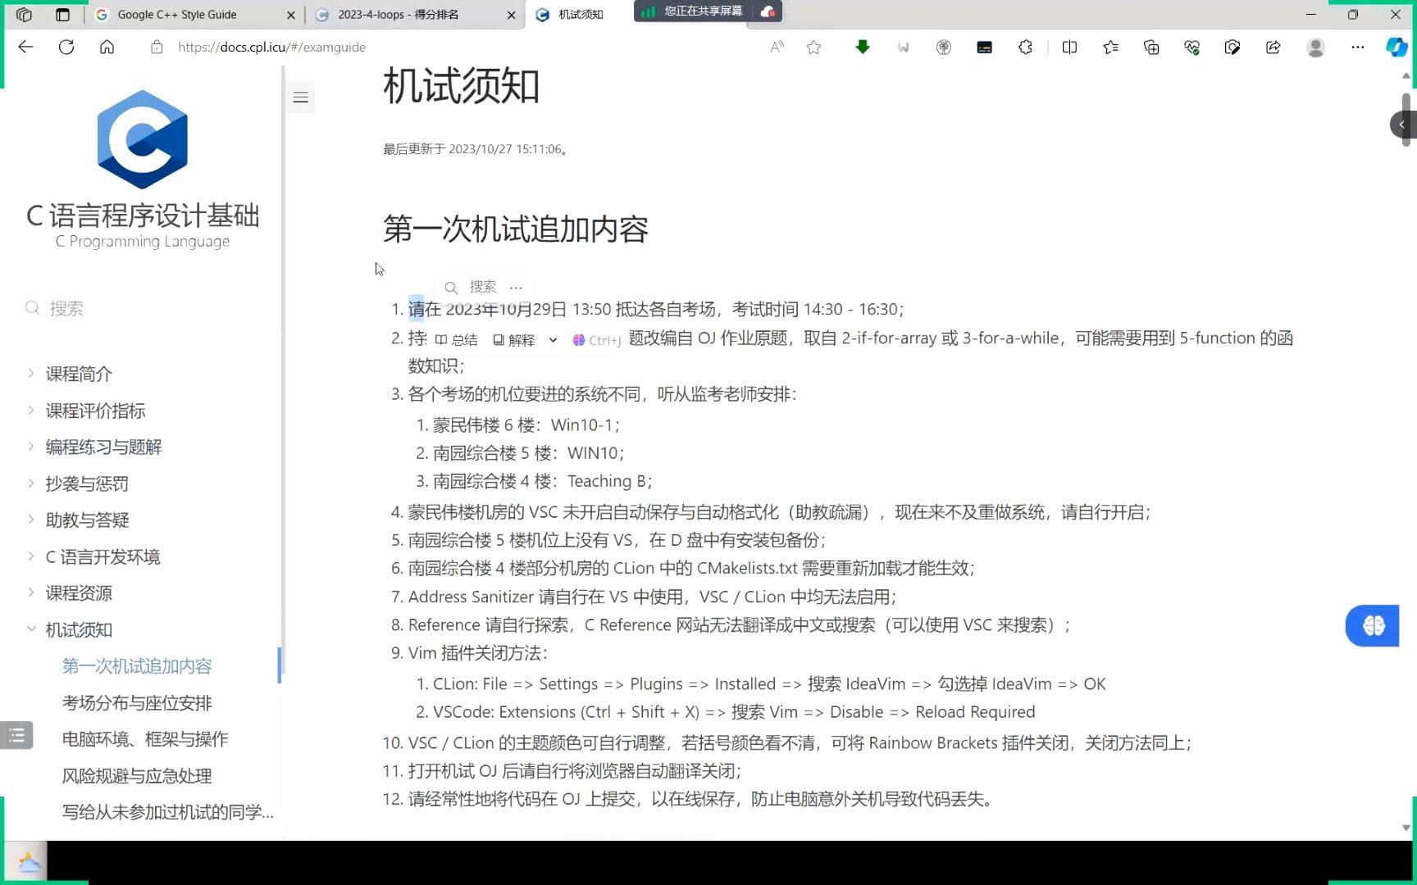Viewport: 1417px width, 885px height.
Task: Expand the C 语言开发环境 section
Action: tap(31, 556)
